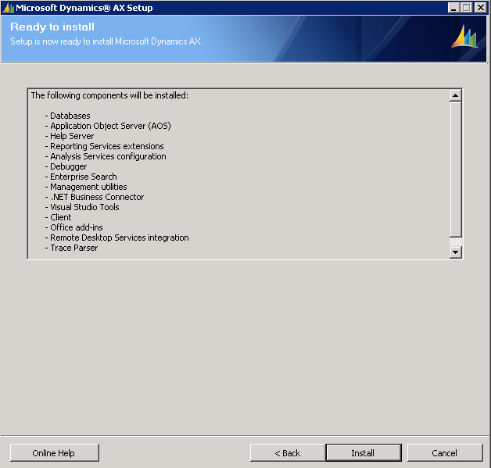Click 'Setup is now ready to install' subtitle
The width and height of the screenshot is (491, 468).
[106, 41]
